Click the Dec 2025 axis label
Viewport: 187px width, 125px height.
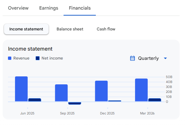coord(107,113)
